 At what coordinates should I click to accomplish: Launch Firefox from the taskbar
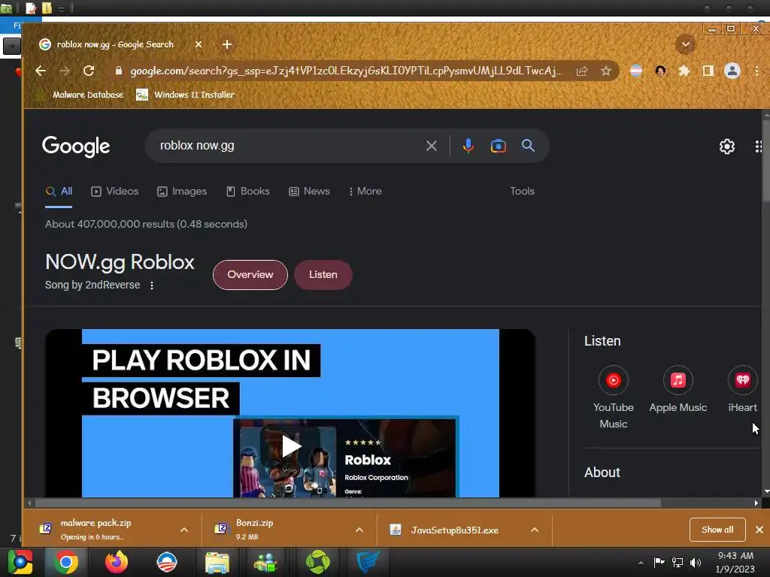(117, 562)
